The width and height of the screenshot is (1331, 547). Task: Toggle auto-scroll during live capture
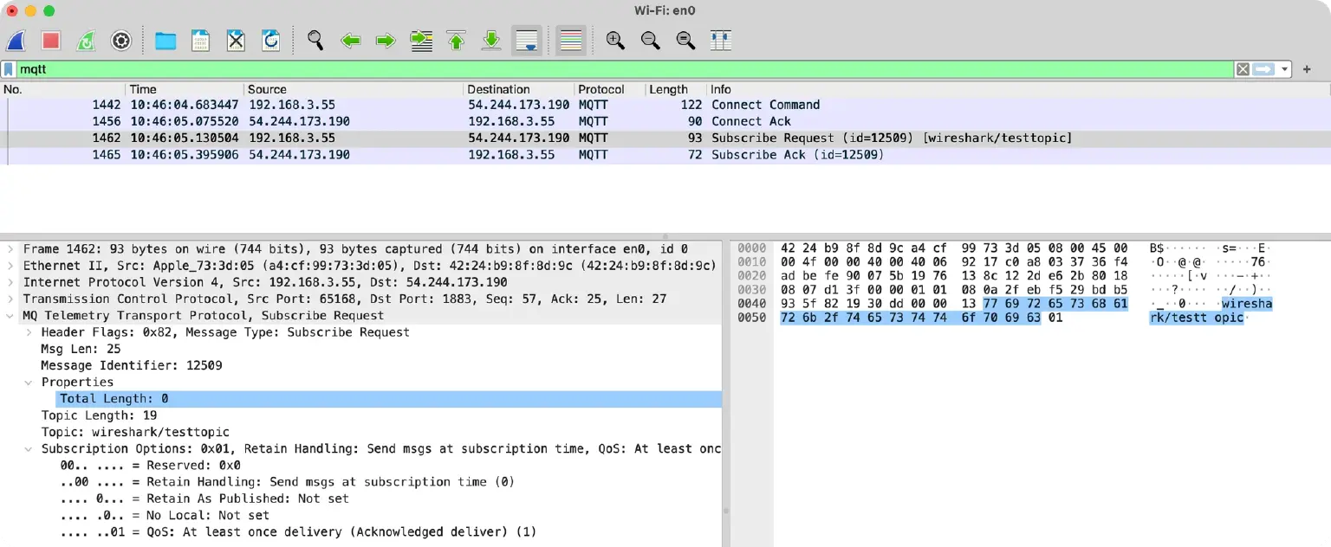[x=527, y=40]
